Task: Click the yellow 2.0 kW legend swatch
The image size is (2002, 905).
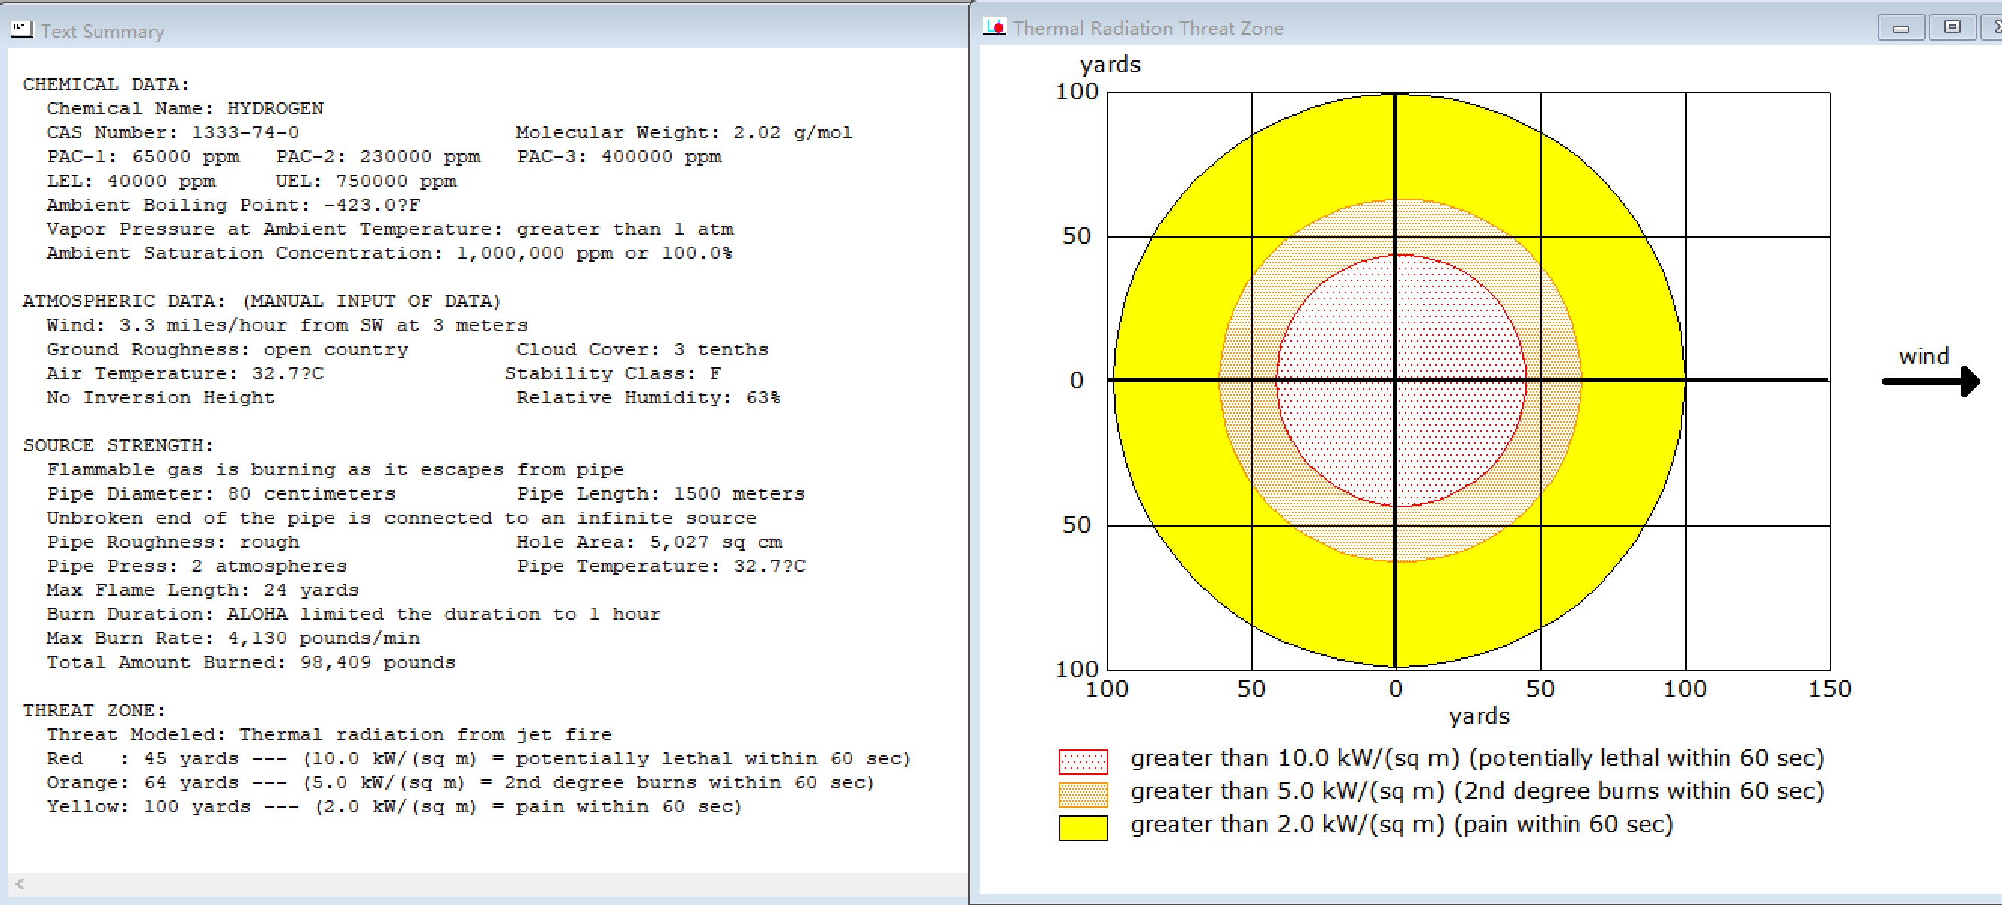Action: [x=1082, y=828]
